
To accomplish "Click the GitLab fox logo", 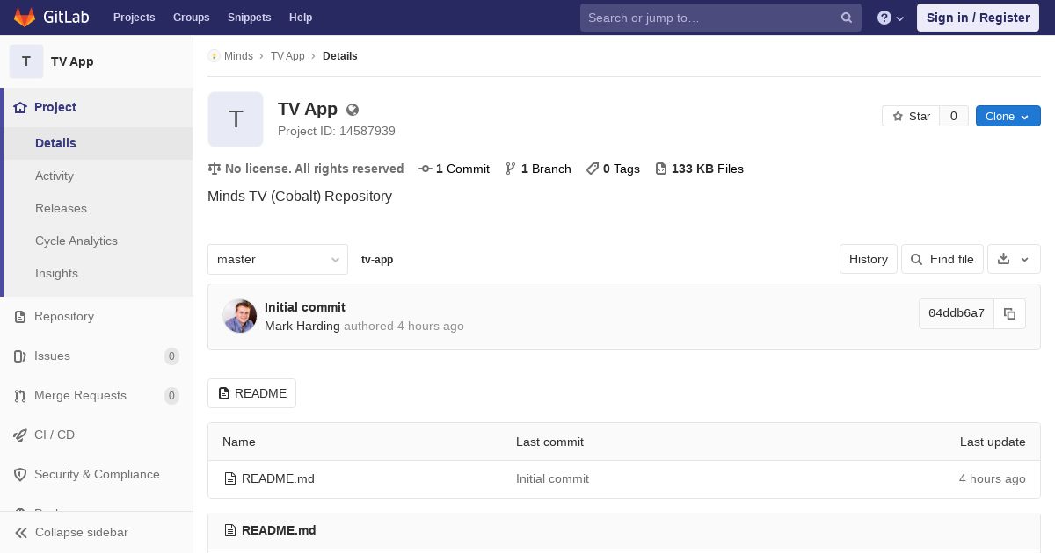I will [x=25, y=18].
